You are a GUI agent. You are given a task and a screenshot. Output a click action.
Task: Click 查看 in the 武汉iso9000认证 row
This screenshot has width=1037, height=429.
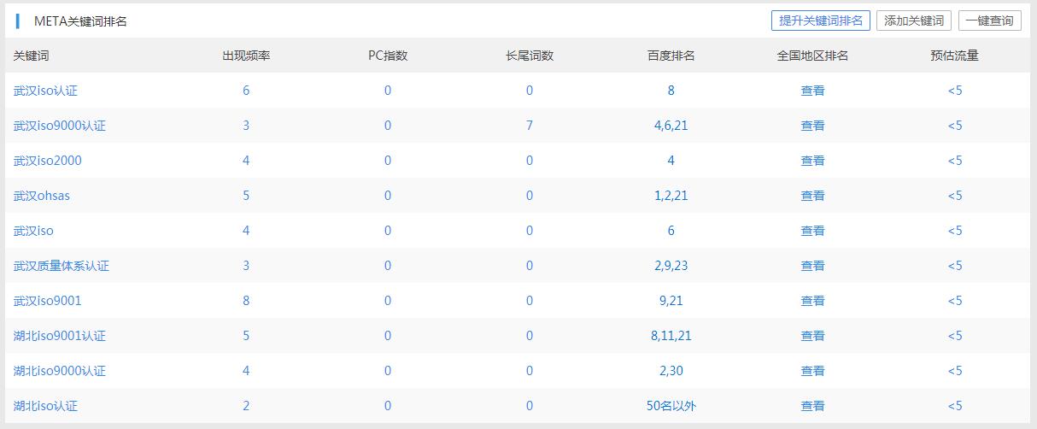(812, 126)
